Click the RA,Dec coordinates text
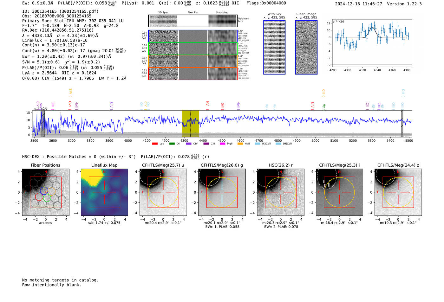 (58, 30)
